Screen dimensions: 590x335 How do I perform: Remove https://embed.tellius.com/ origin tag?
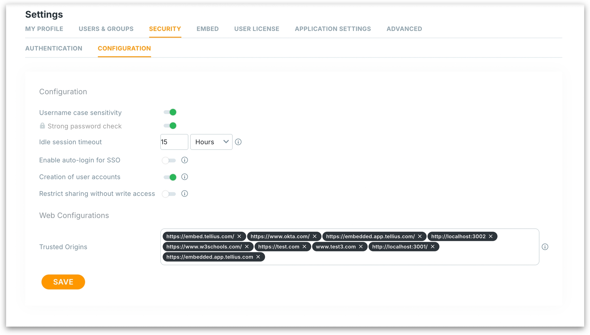pos(239,236)
